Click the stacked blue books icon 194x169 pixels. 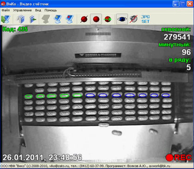21,19
